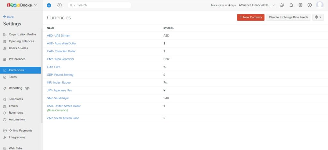328x150 pixels.
Task: Click the blue quick create plus icon
Action: click(x=49, y=5)
